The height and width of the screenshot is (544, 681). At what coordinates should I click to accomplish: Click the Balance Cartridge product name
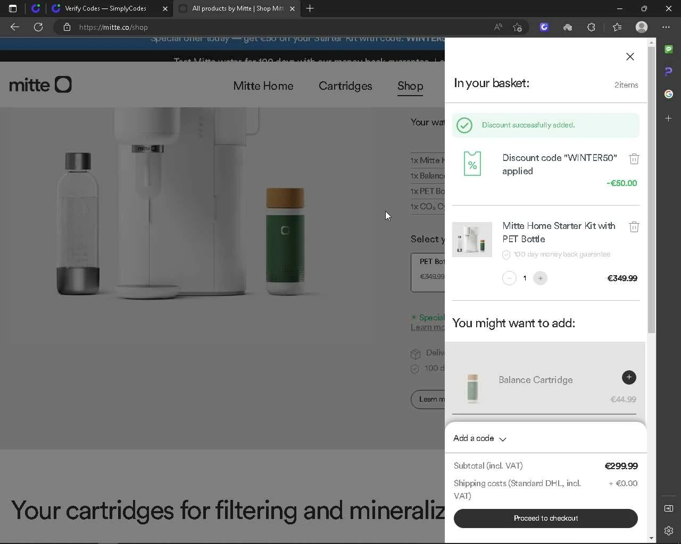[536, 380]
